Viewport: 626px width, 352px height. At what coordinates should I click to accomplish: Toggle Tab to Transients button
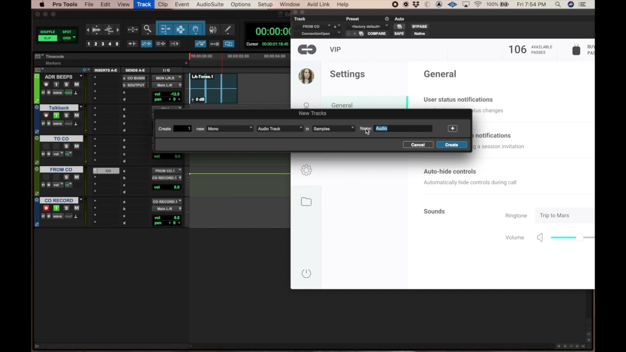coord(132,44)
